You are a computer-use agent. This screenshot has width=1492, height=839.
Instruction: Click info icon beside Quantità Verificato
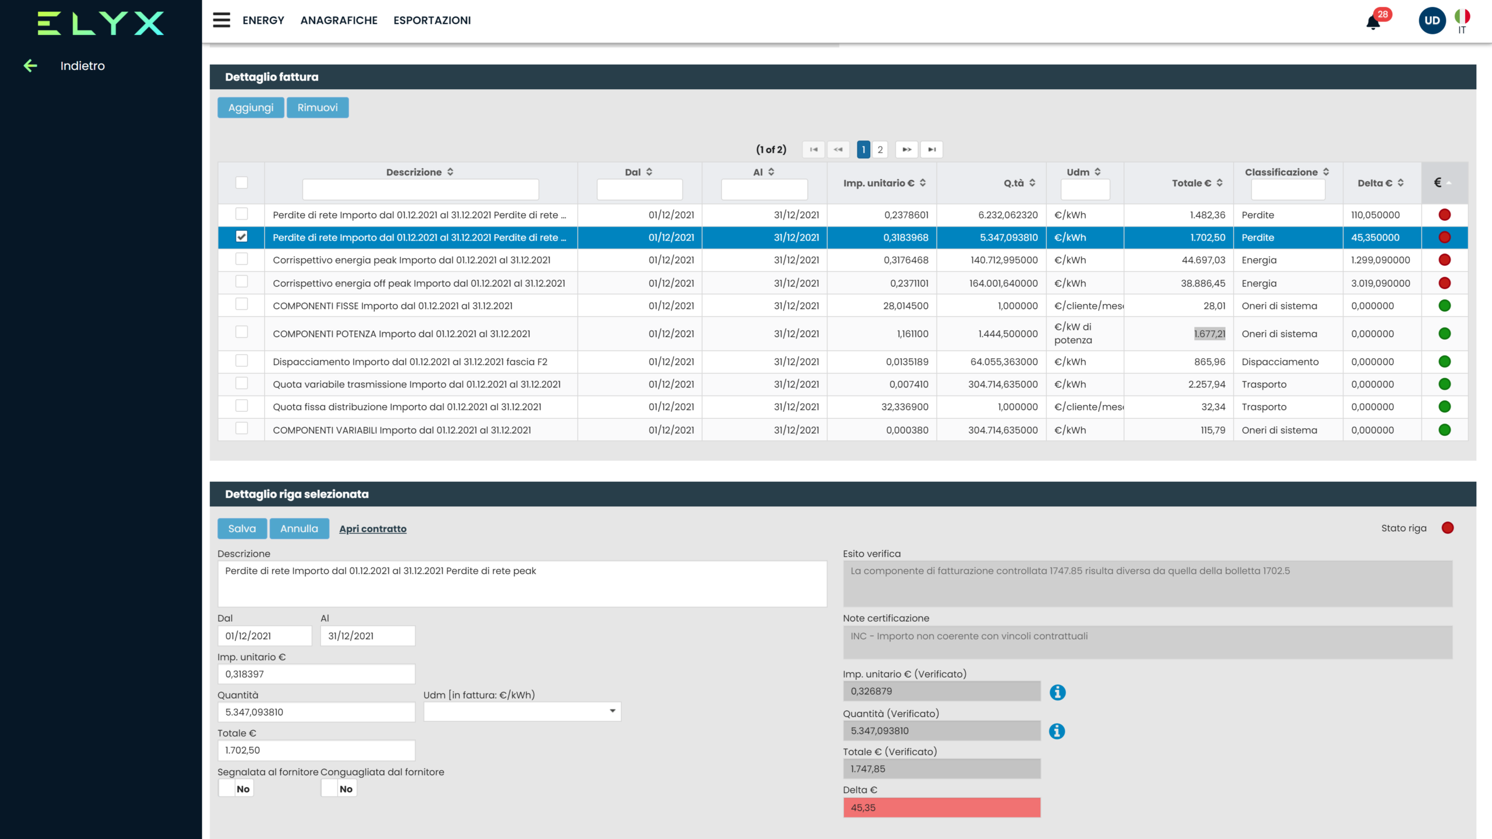point(1057,731)
